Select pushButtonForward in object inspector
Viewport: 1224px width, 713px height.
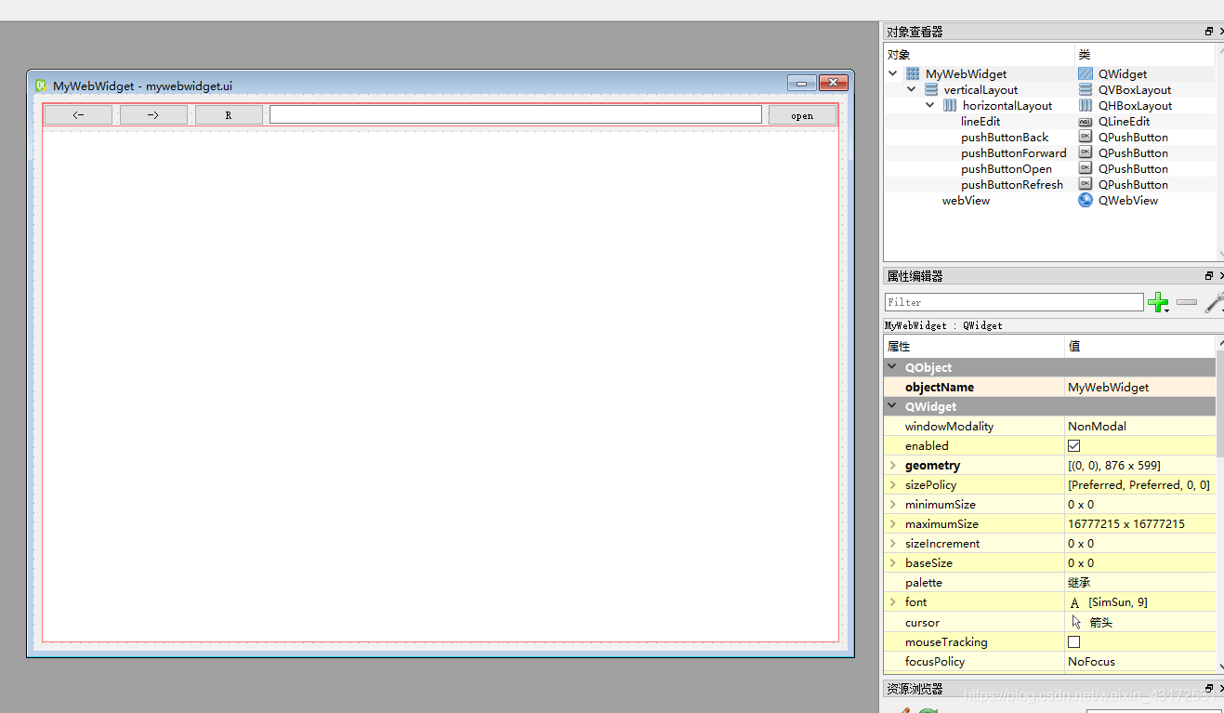pyautogui.click(x=1014, y=152)
